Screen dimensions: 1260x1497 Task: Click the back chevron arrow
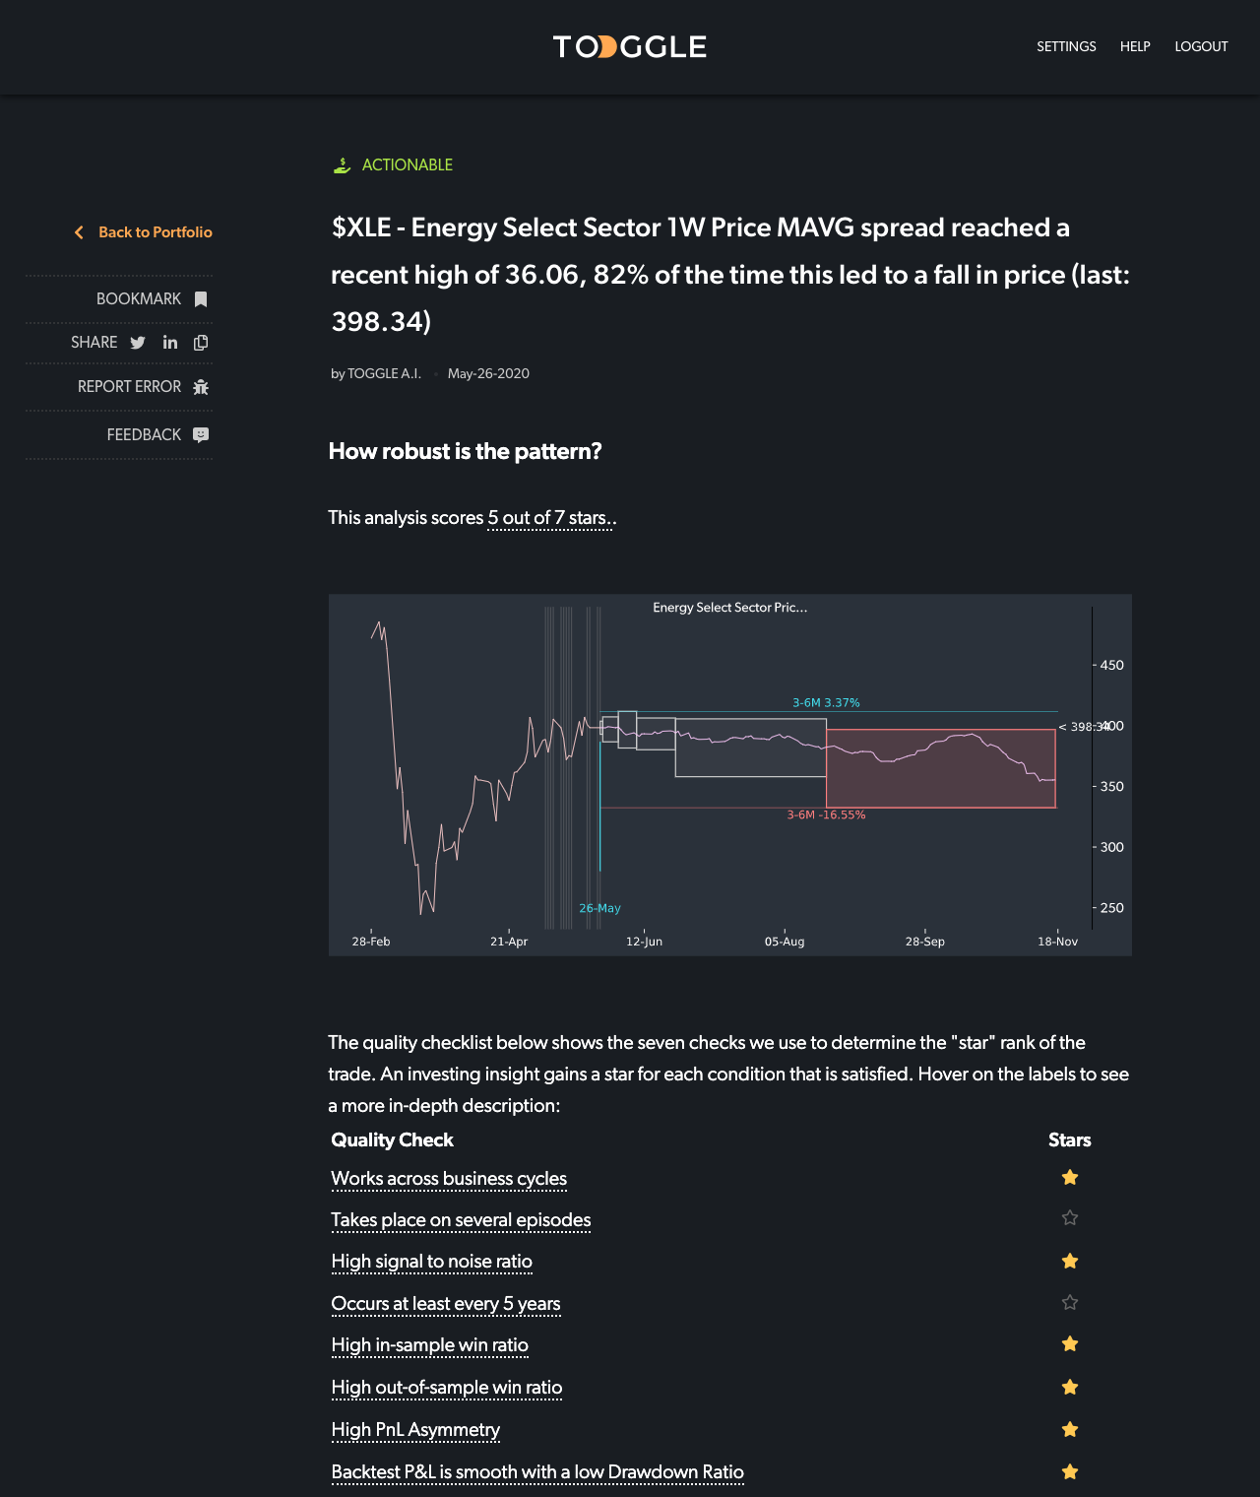tap(79, 232)
